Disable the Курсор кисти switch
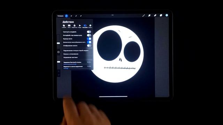223x125 pixels. point(89,39)
